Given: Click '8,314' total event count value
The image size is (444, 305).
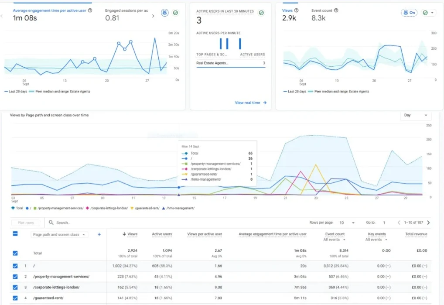Looking at the screenshot, I should coord(344,250).
